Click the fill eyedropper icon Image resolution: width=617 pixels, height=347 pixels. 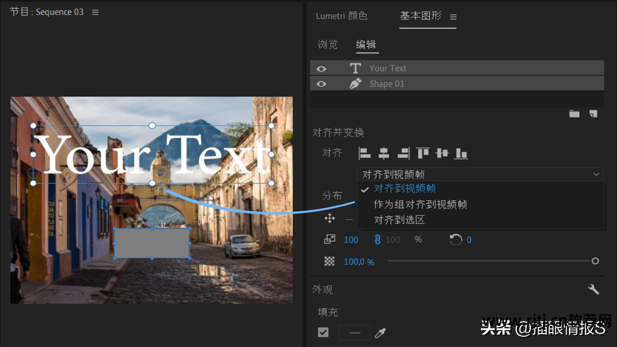click(380, 333)
